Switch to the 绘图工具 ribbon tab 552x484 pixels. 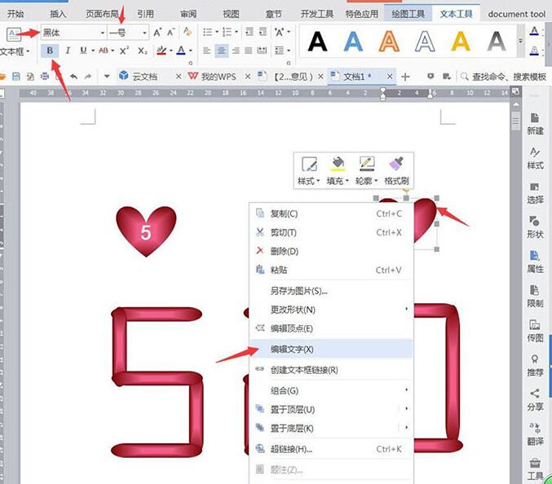[x=408, y=14]
